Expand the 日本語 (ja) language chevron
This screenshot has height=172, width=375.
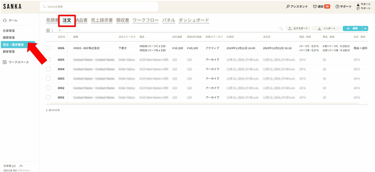click(x=21, y=166)
